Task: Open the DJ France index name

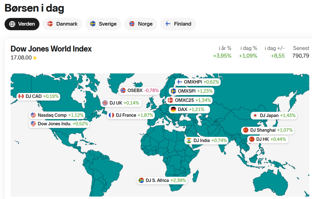Action: pyautogui.click(x=126, y=115)
